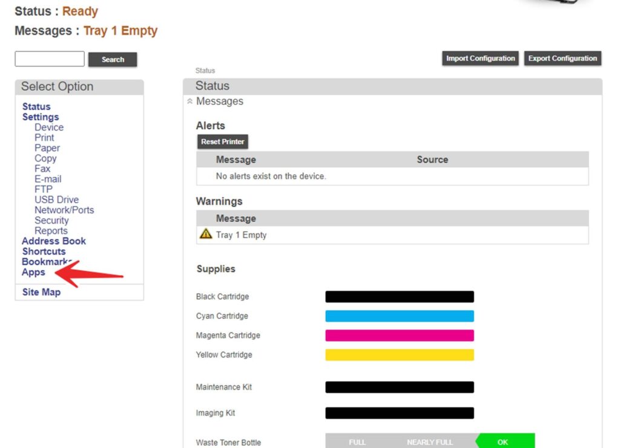
Task: Click the Cyan Cartridge level bar
Action: pyautogui.click(x=400, y=316)
